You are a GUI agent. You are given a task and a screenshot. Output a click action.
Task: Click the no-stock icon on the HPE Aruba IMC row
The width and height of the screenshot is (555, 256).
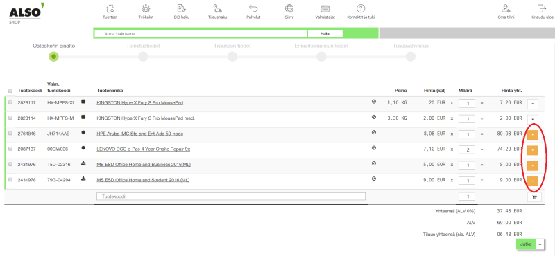(x=374, y=132)
